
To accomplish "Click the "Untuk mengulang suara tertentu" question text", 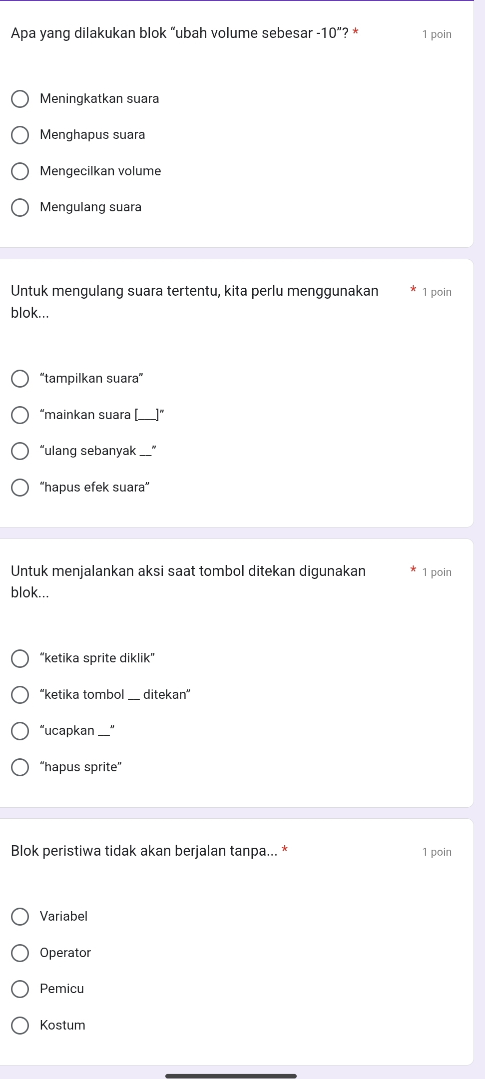I will click(195, 291).
